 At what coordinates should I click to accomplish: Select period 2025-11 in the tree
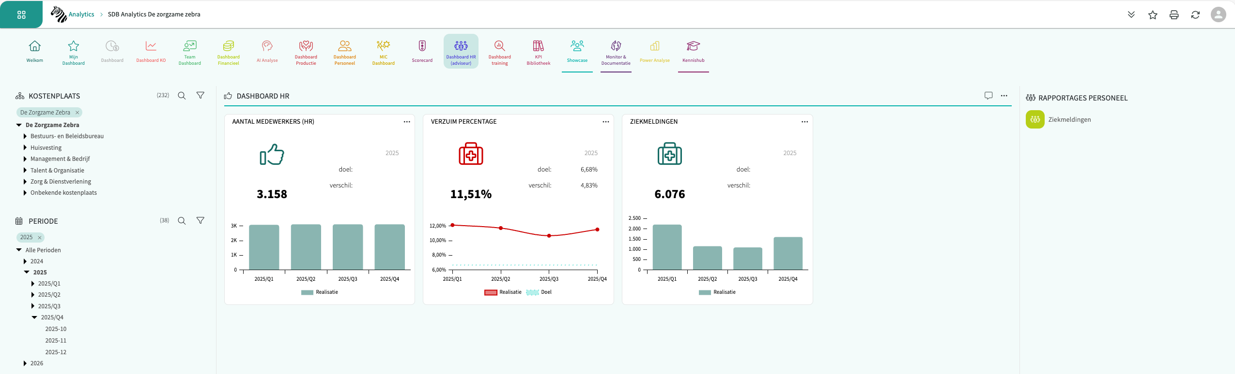[56, 341]
